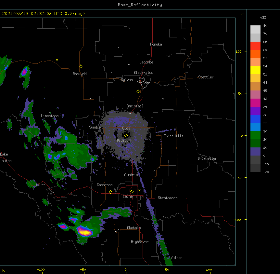Click the Cochrane label

tap(105, 185)
